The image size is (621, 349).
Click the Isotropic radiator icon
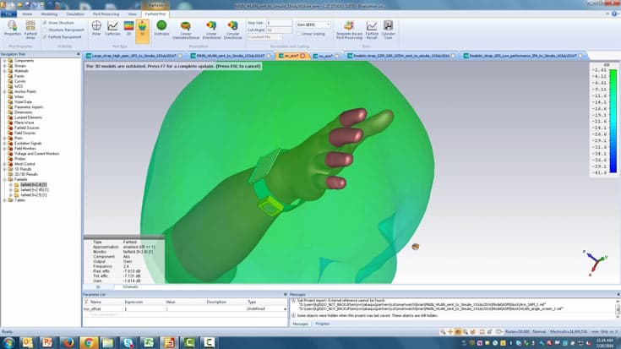pyautogui.click(x=161, y=28)
